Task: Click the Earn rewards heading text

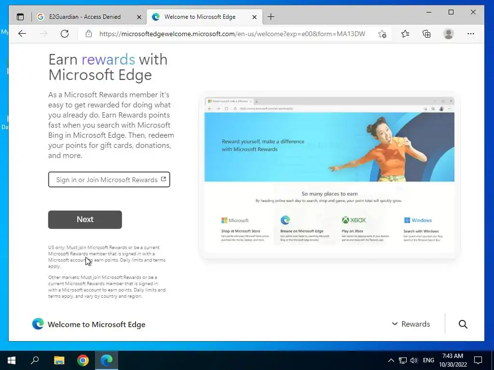Action: point(108,66)
